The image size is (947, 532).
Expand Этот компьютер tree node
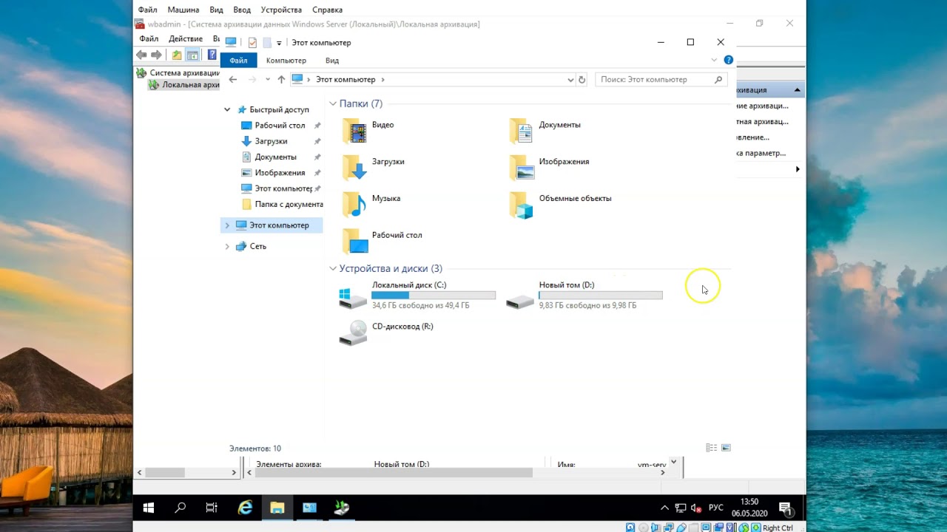coord(227,225)
